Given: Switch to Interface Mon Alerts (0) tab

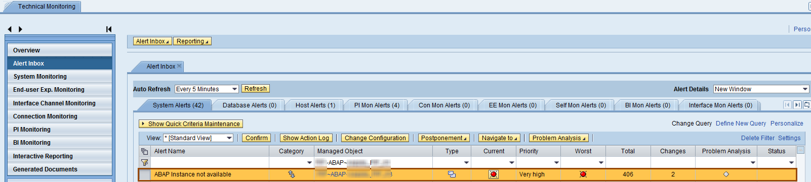Looking at the screenshot, I should click(x=720, y=105).
